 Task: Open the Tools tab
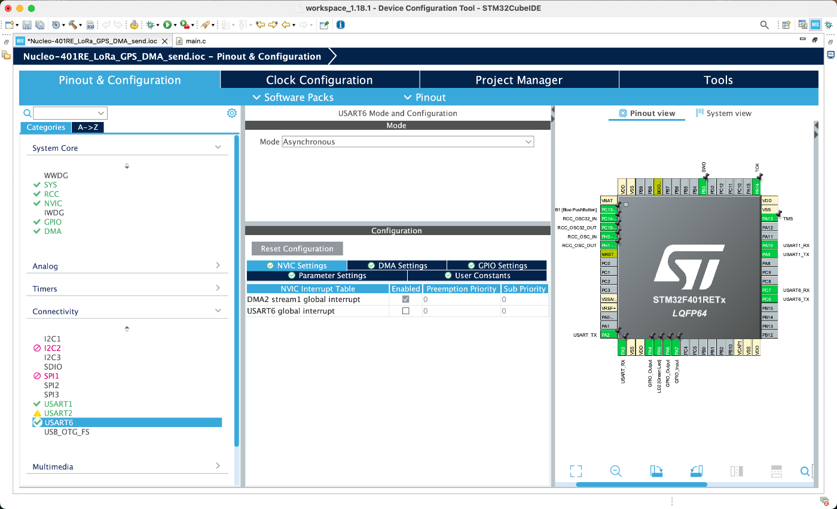click(x=718, y=80)
